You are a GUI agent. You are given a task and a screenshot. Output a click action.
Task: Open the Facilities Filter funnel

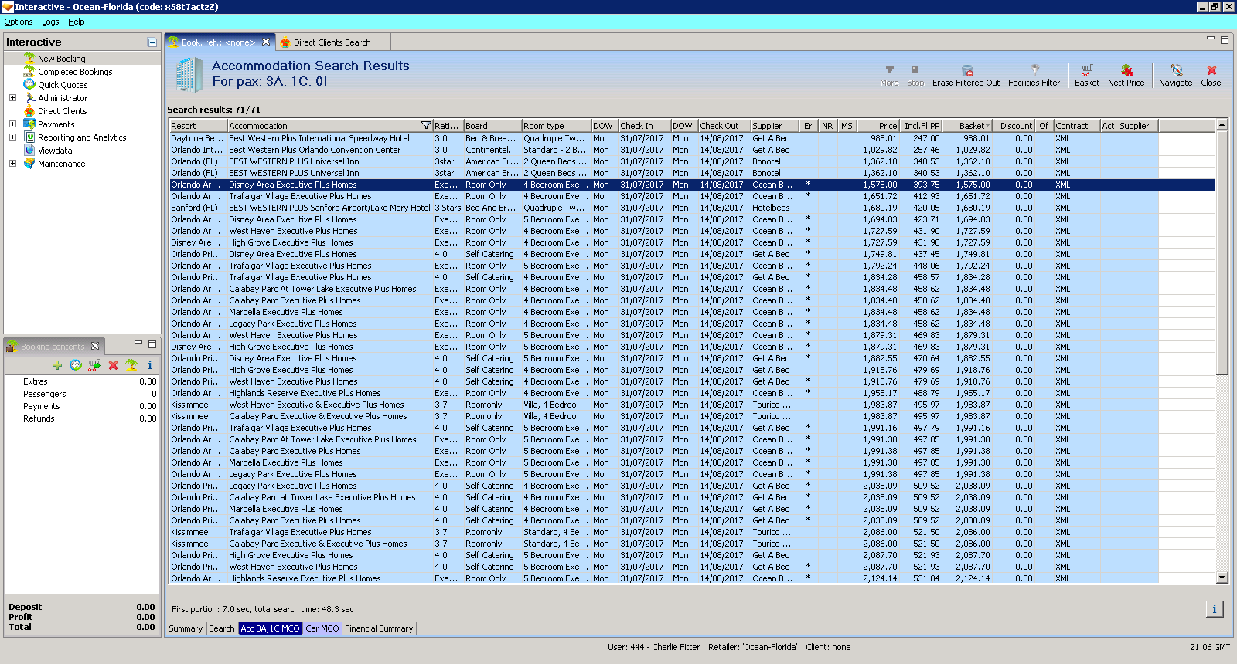point(1034,70)
